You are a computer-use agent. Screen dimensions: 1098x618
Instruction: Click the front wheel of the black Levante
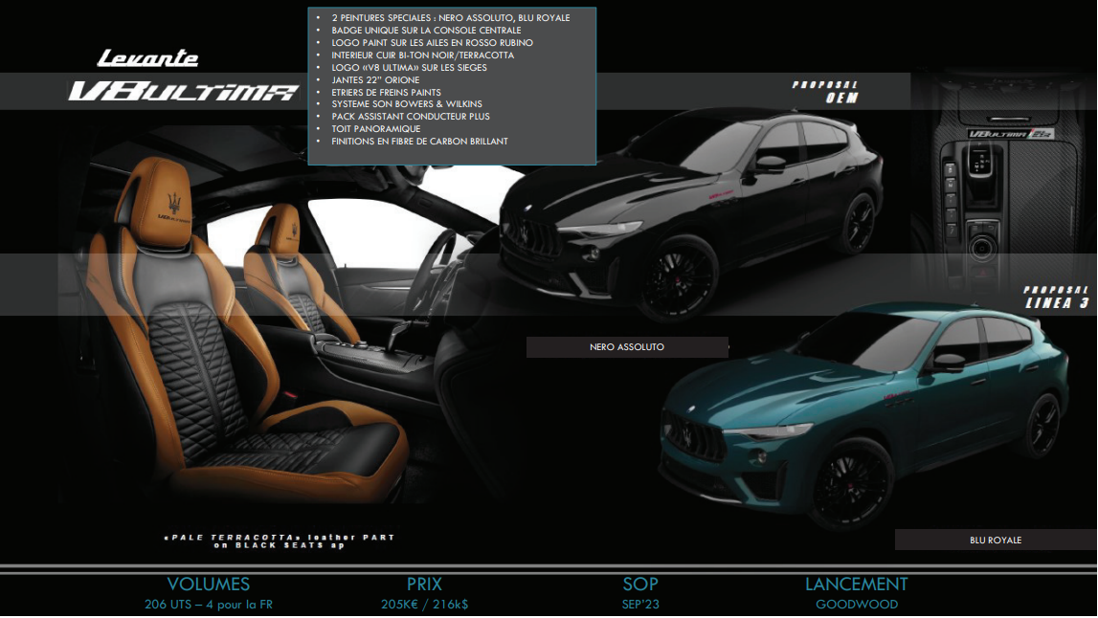click(x=679, y=279)
